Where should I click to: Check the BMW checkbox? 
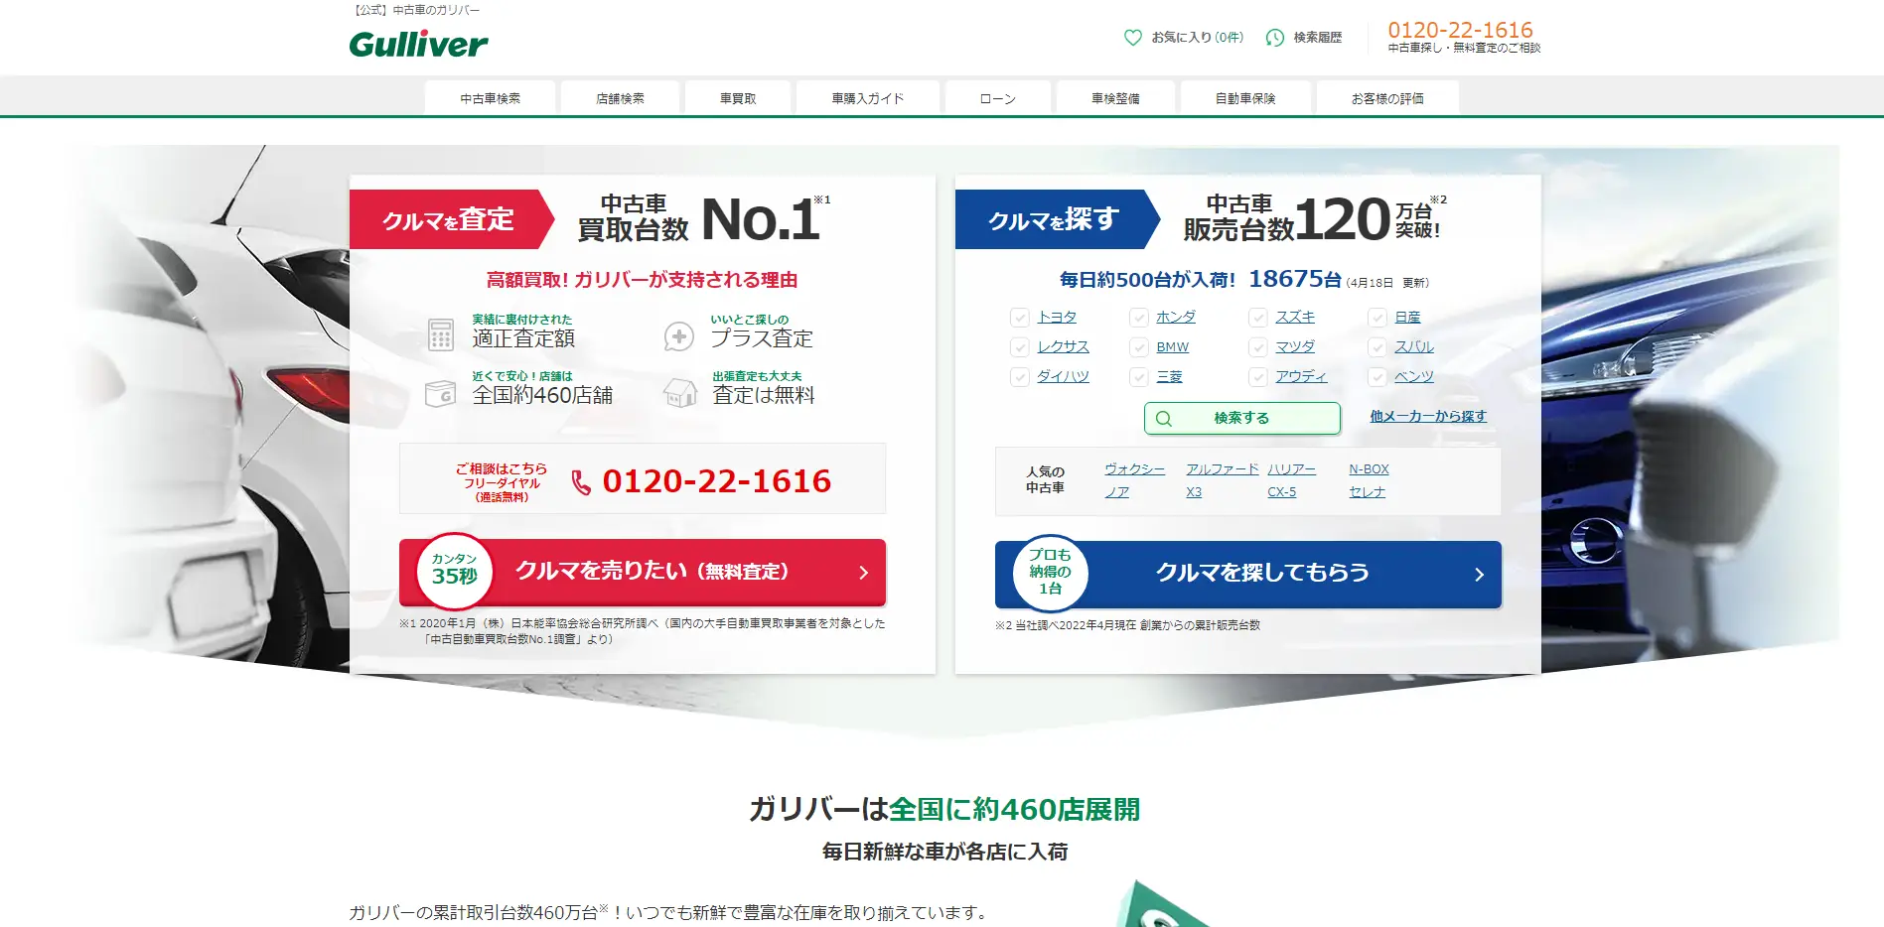[x=1138, y=347]
